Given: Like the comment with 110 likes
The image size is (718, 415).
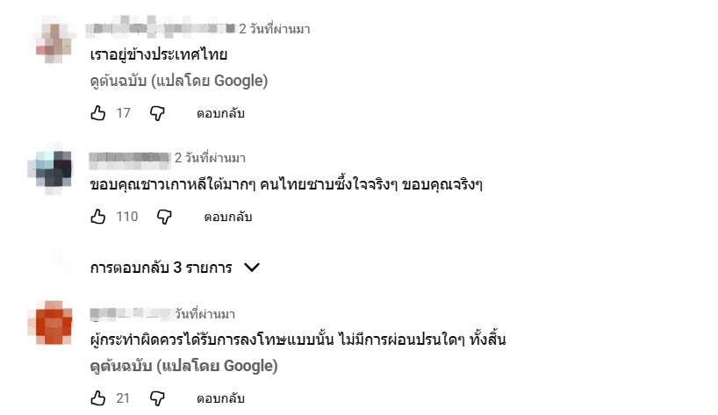Looking at the screenshot, I should coord(98,216).
